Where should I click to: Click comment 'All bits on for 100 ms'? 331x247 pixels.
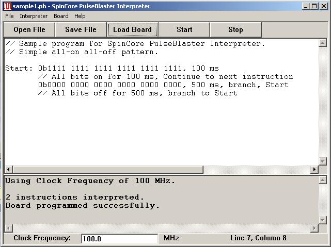click(x=165, y=76)
